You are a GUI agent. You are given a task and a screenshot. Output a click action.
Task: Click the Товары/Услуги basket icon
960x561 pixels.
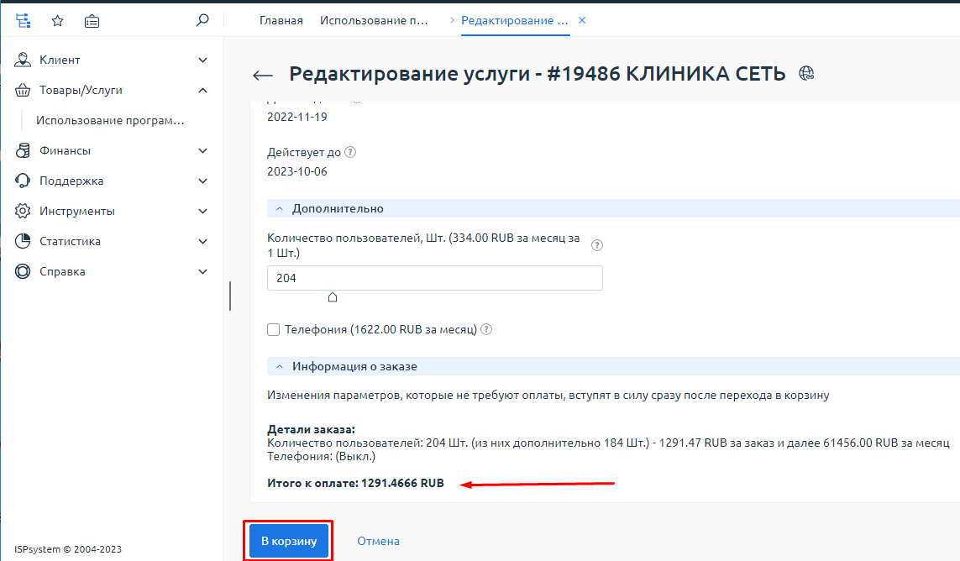(x=23, y=90)
